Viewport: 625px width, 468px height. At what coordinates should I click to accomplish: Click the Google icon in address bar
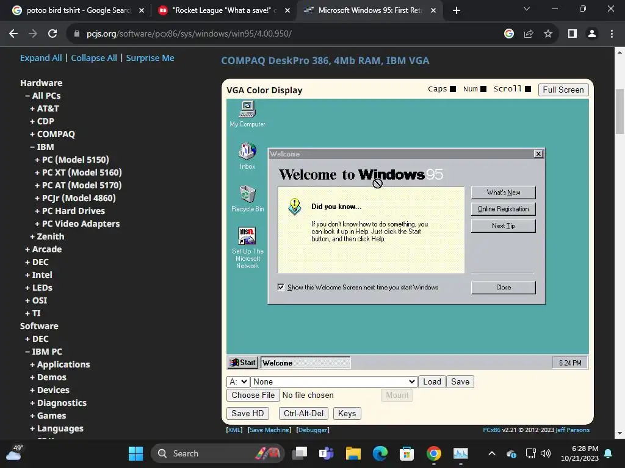point(509,34)
